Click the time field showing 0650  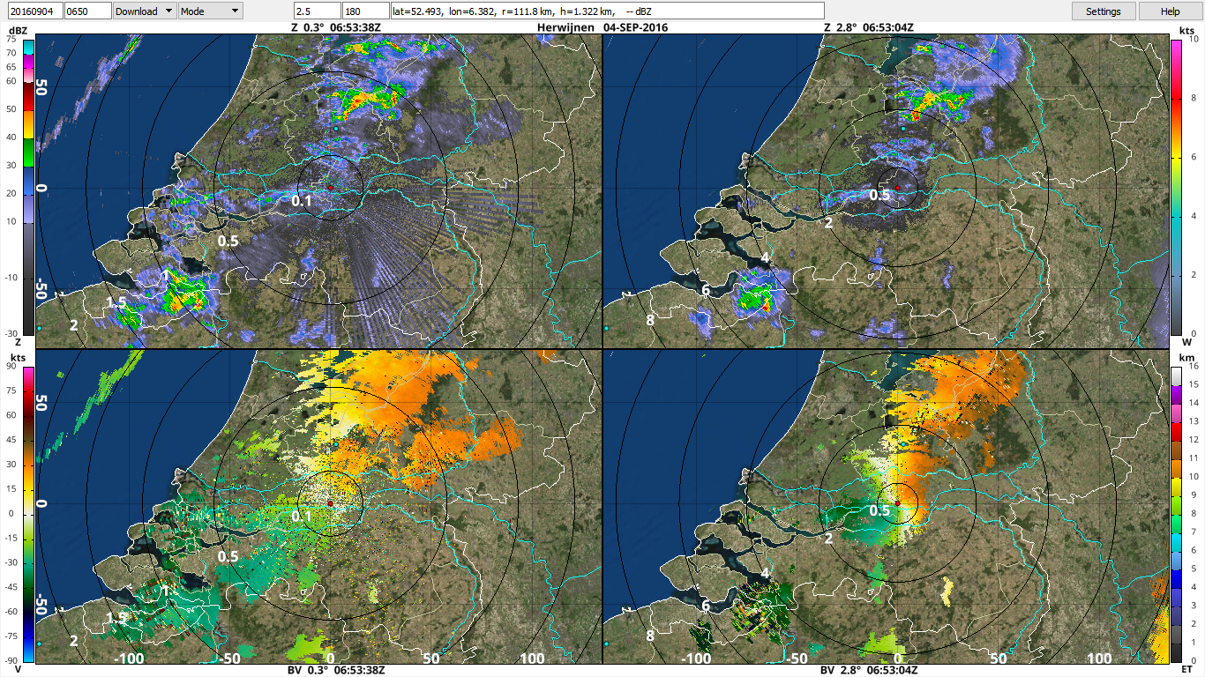pyautogui.click(x=88, y=11)
